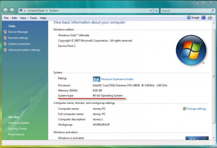Click the 'WORKGROUP' value

coord(101,125)
